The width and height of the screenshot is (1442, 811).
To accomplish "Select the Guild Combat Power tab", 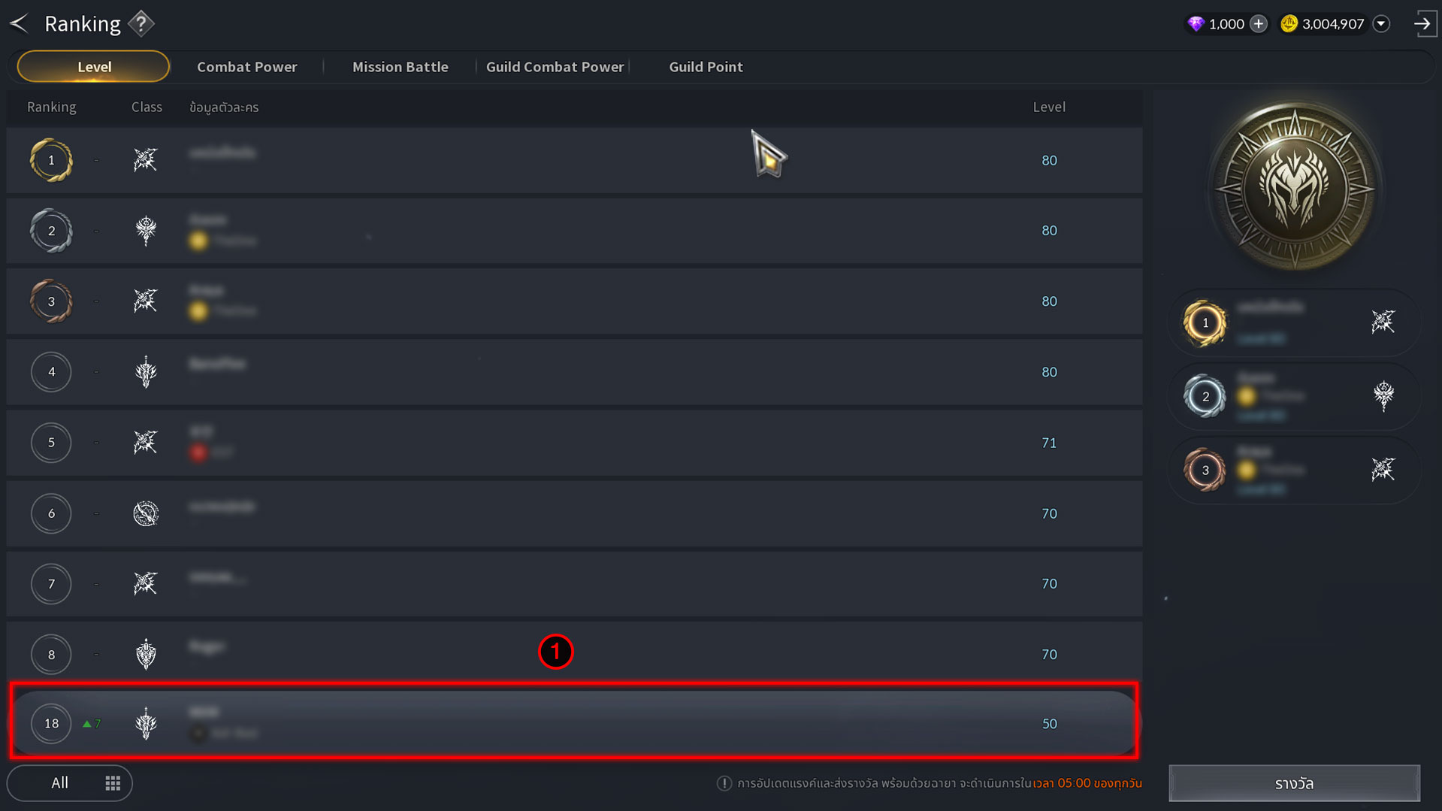I will tap(555, 67).
